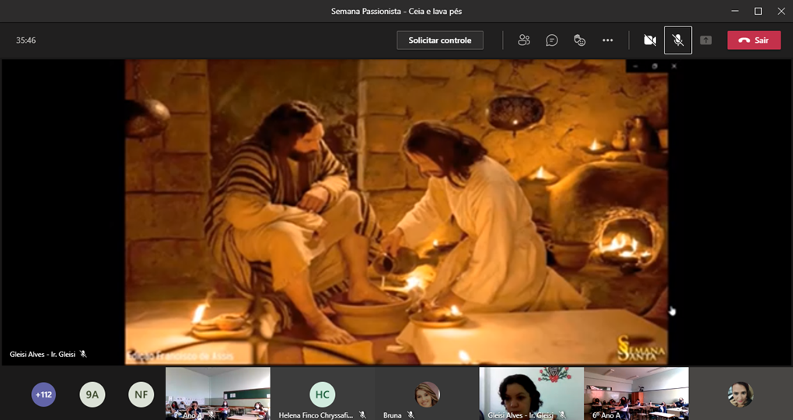Select the 6º Ano A classroom video thumbnail

(x=636, y=394)
